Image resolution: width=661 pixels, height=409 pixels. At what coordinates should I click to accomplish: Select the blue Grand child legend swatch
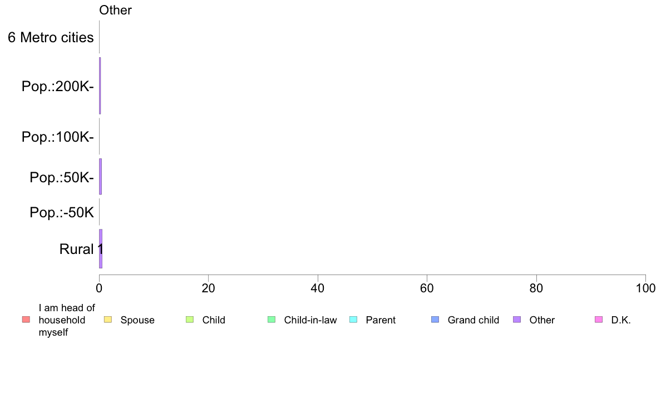point(435,320)
